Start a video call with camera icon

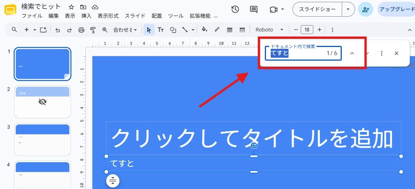point(273,10)
